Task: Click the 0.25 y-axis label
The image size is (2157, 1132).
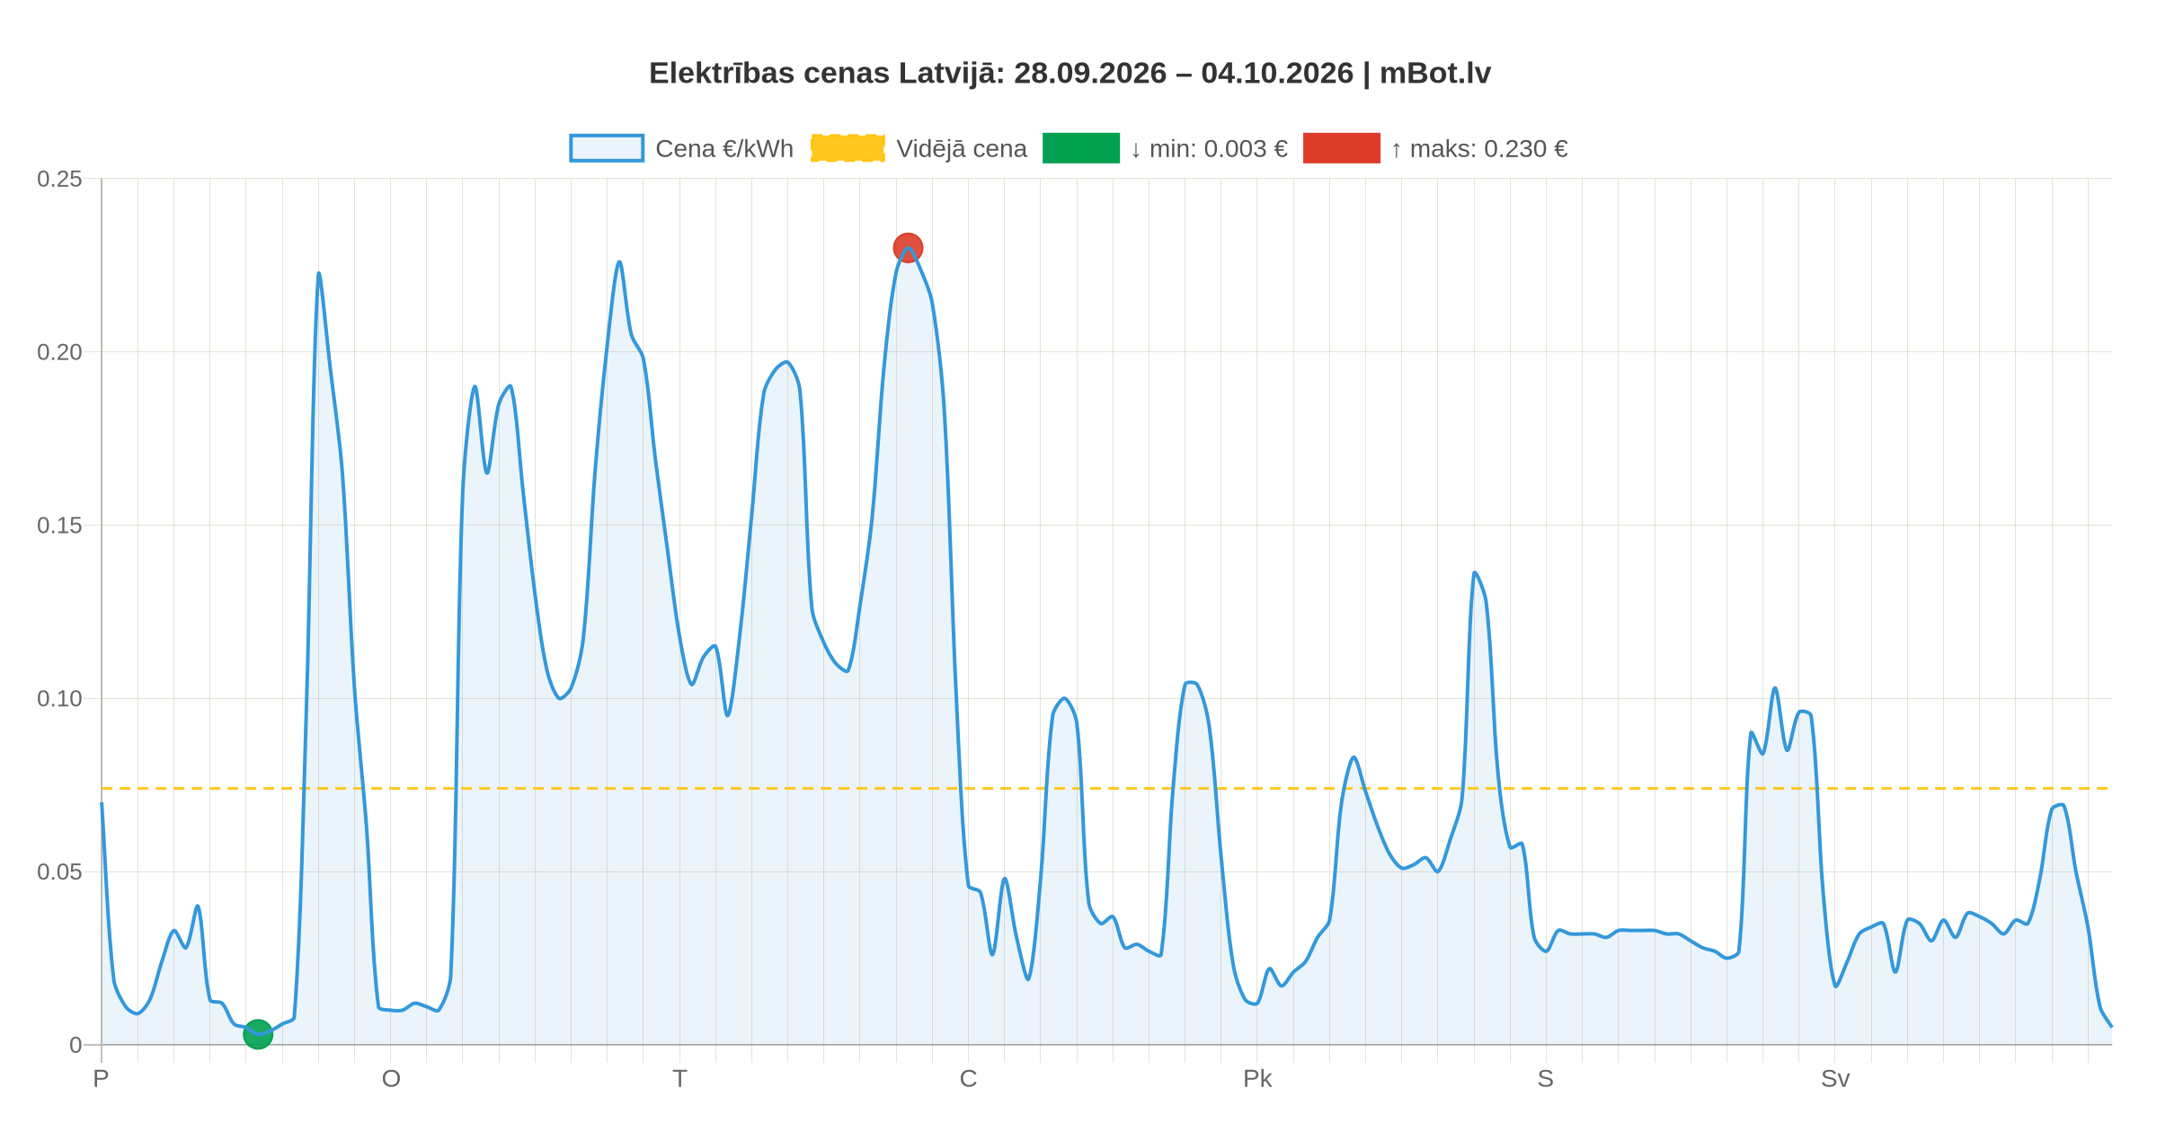Action: point(59,179)
